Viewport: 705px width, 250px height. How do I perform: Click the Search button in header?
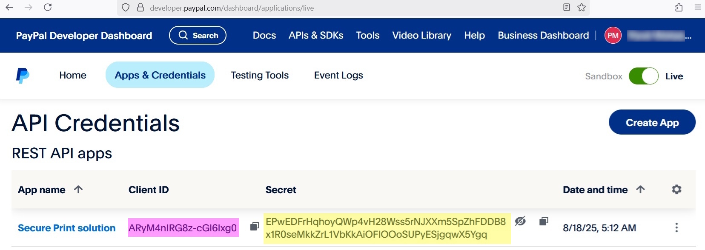(198, 35)
